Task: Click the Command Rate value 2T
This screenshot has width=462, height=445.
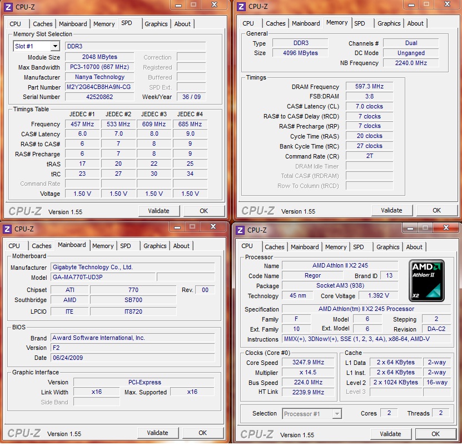Action: click(370, 156)
